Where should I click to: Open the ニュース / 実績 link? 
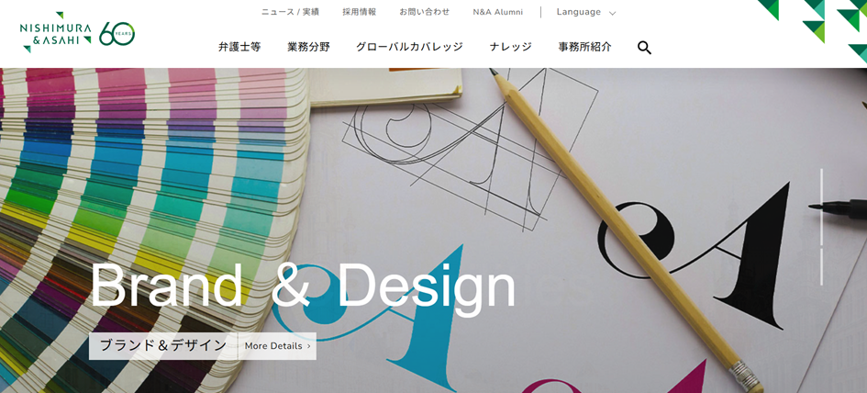coord(290,12)
